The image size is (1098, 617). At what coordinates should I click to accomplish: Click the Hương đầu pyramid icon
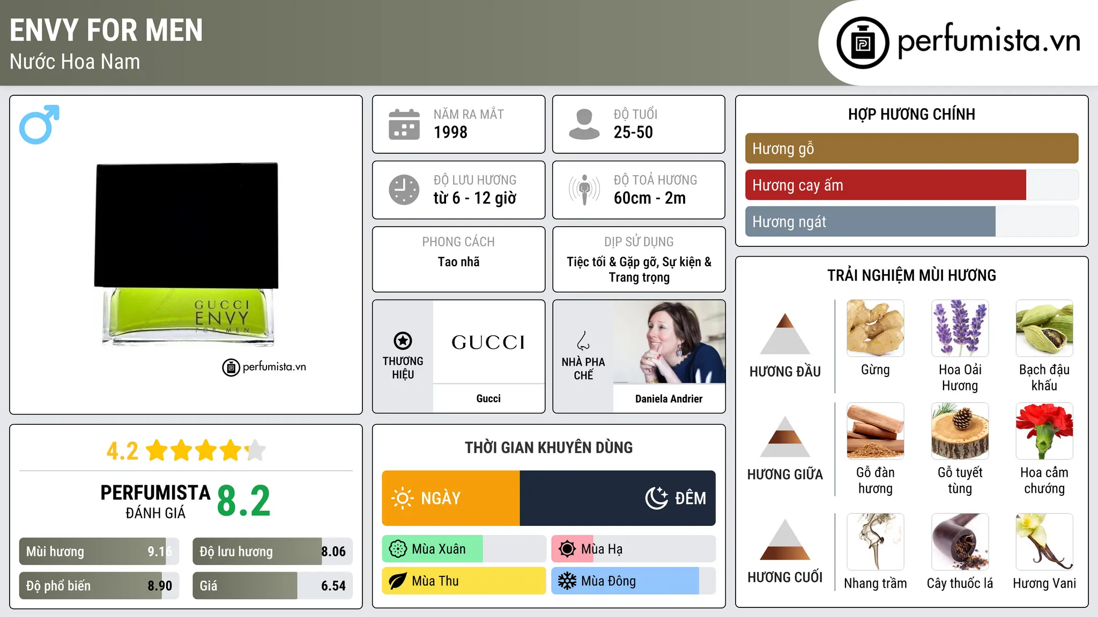point(785,334)
